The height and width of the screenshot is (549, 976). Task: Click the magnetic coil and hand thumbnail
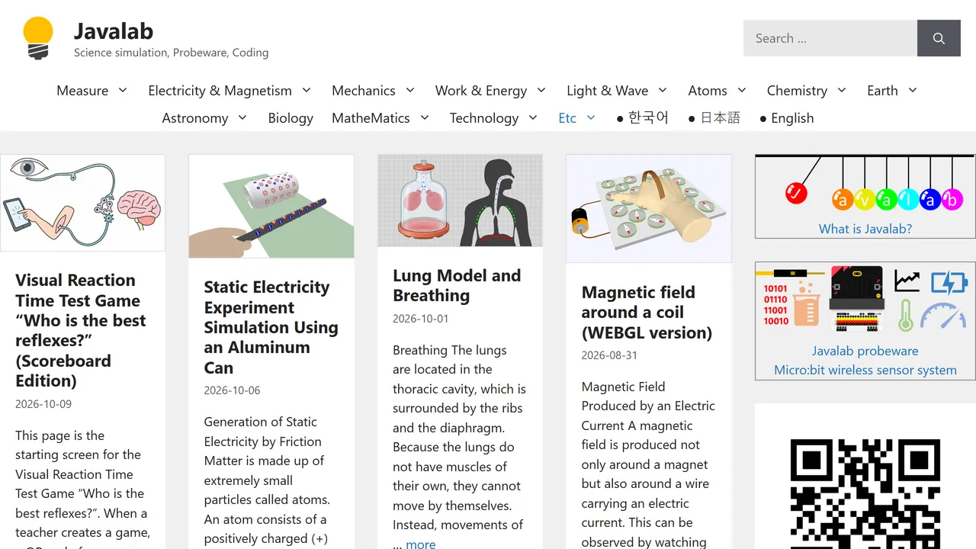click(649, 209)
